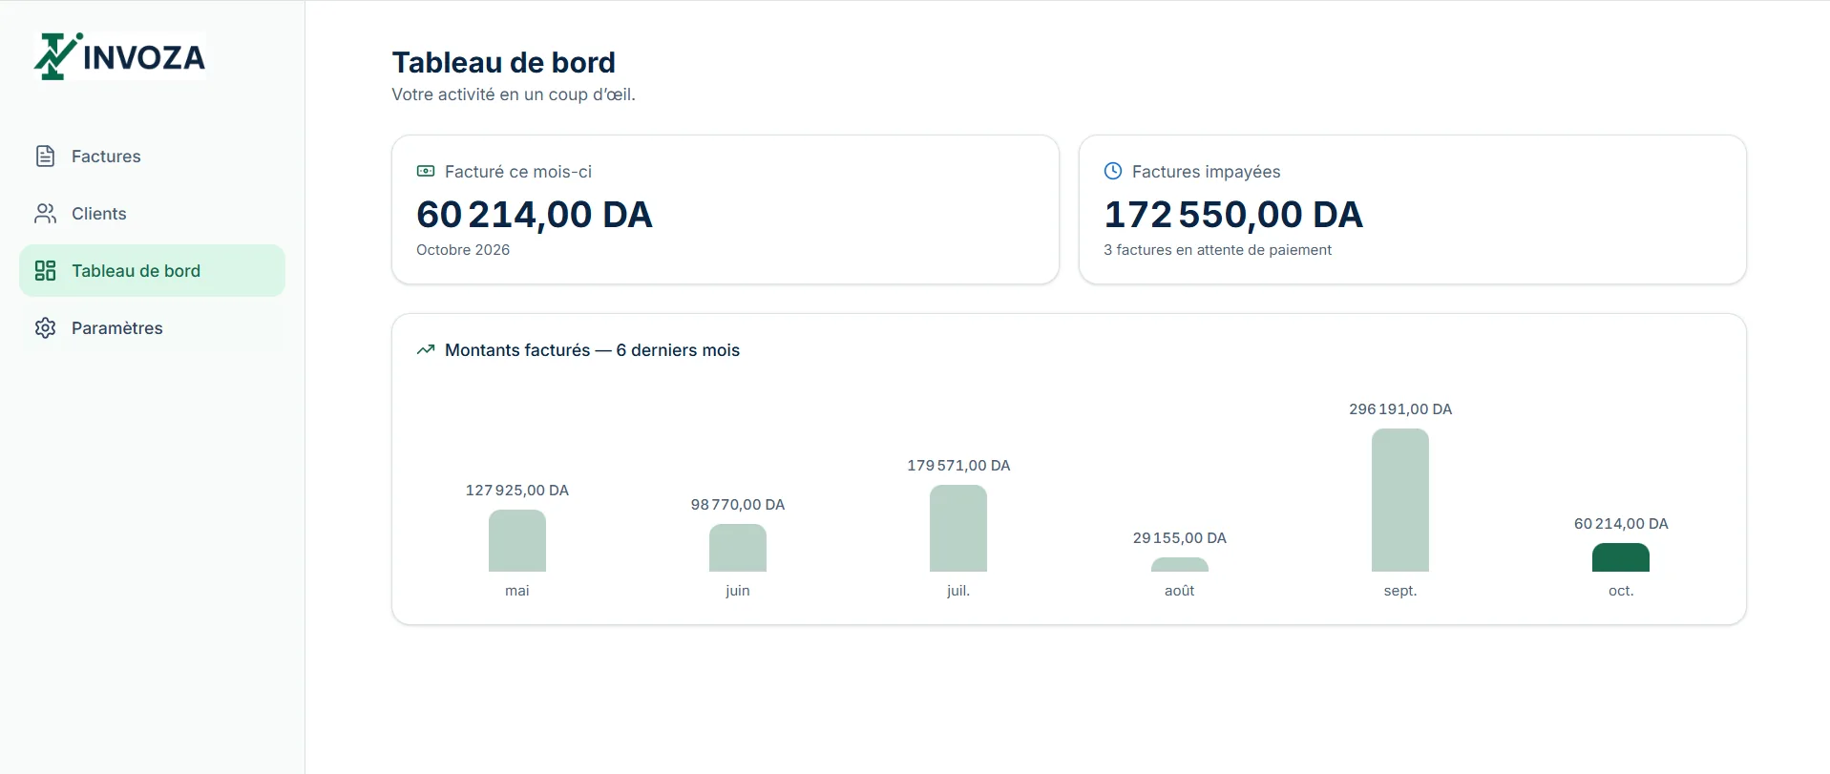Open the Factures menu item
Viewport: 1830px width, 774px height.
(x=152, y=157)
